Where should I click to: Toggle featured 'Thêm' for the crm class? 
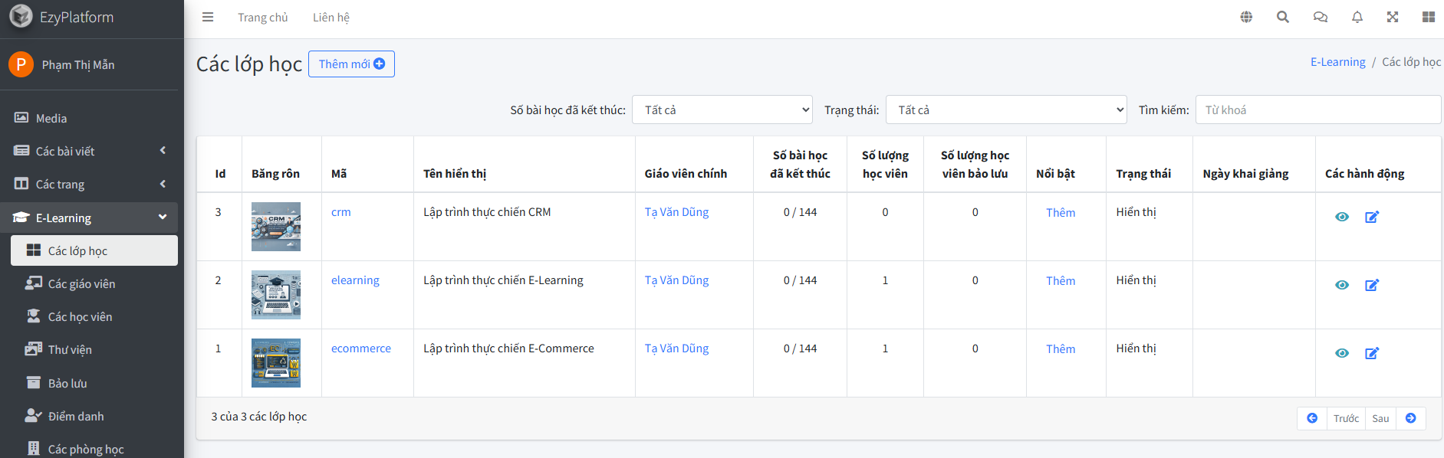tap(1060, 213)
